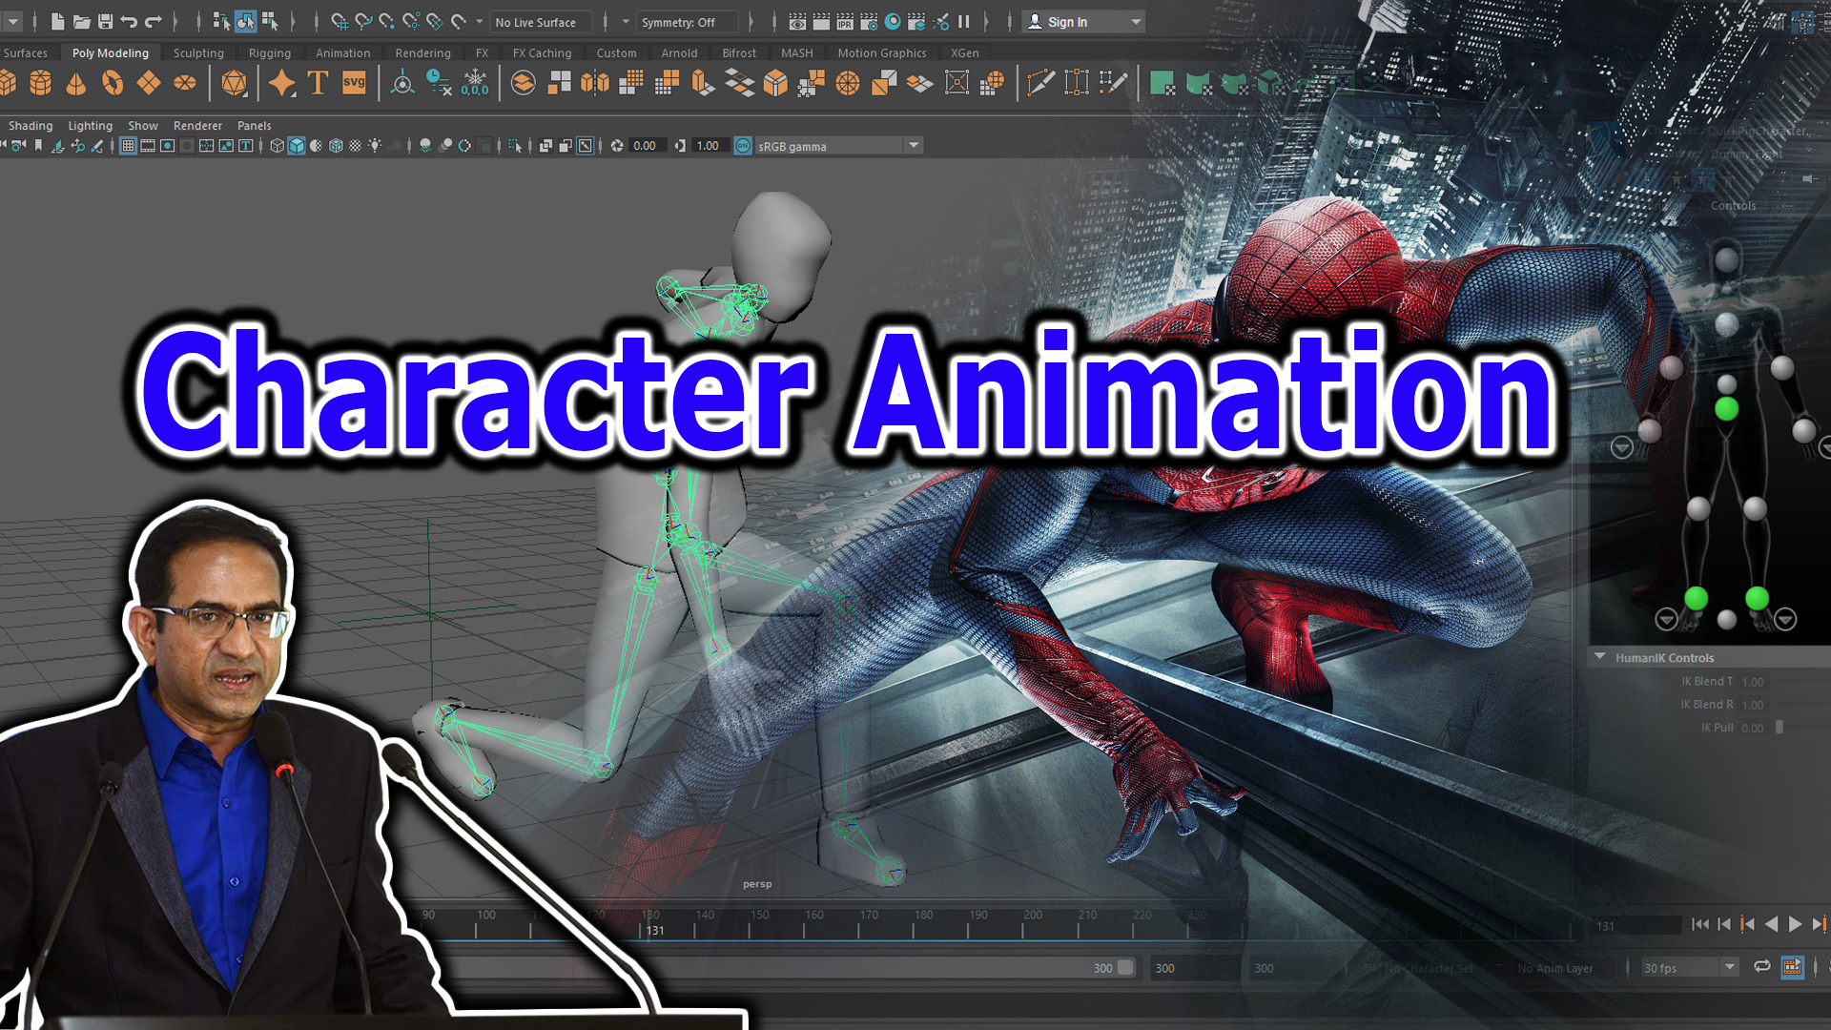The height and width of the screenshot is (1030, 1831).
Task: Toggle smooth shade all in viewport
Action: 297,146
